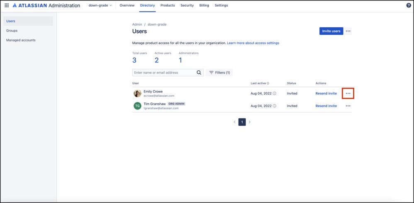Viewport: 414px width, 203px height.
Task: Click the Last active column header
Action: click(x=258, y=83)
